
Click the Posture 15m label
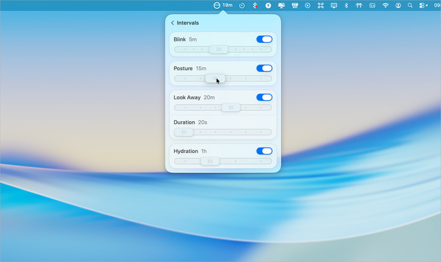(190, 68)
